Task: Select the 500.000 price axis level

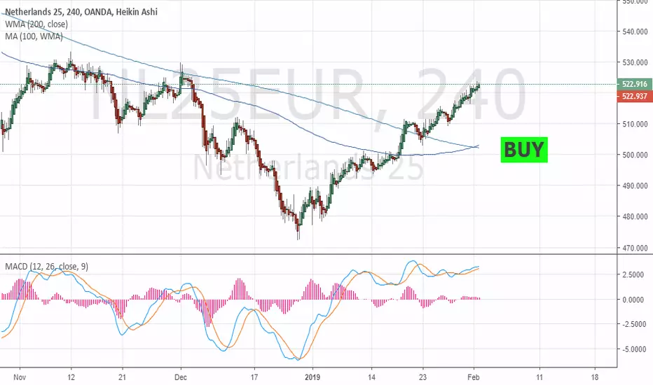Action: [x=635, y=155]
